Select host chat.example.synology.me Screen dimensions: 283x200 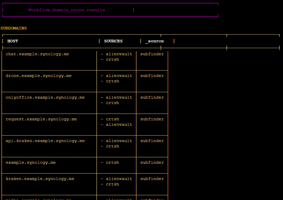click(37, 54)
